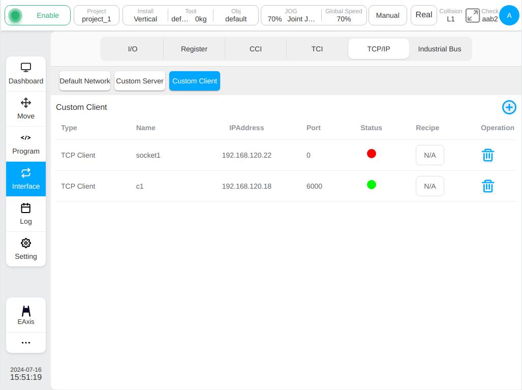Add a new custom client

point(509,107)
